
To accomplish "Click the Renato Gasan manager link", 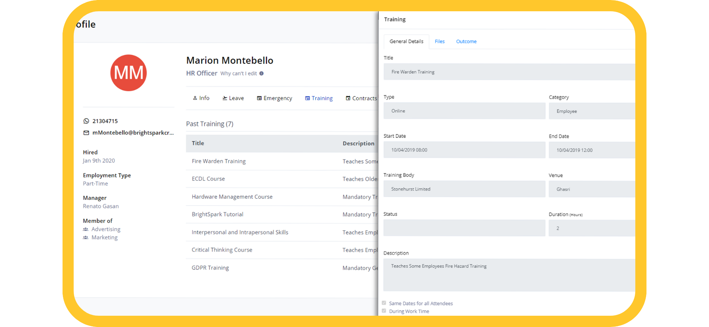I will pos(101,206).
